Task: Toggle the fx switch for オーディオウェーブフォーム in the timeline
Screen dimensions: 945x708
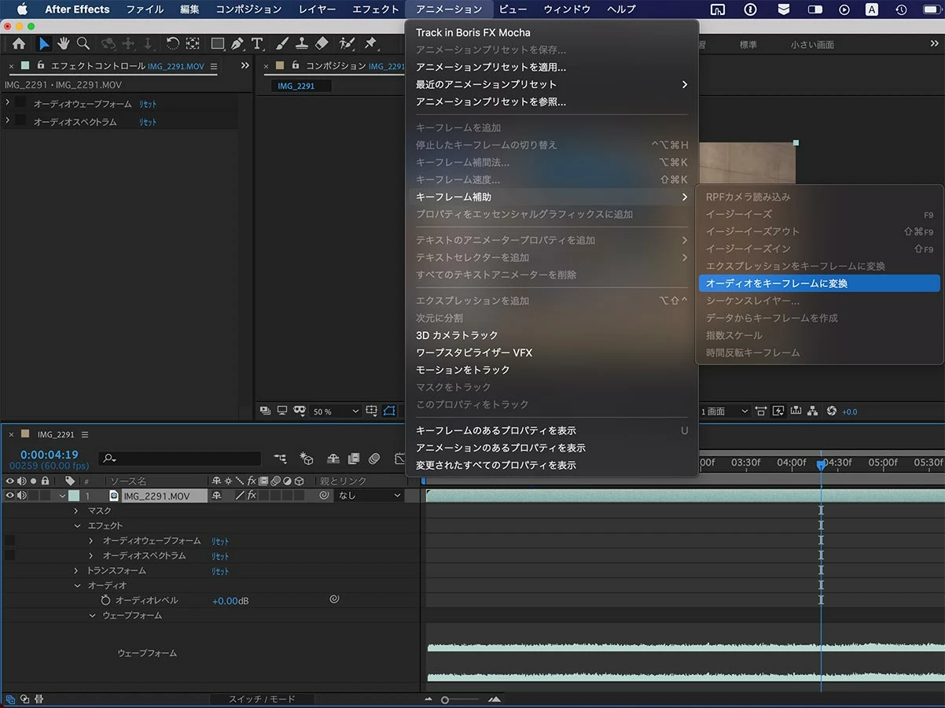Action: click(9, 540)
